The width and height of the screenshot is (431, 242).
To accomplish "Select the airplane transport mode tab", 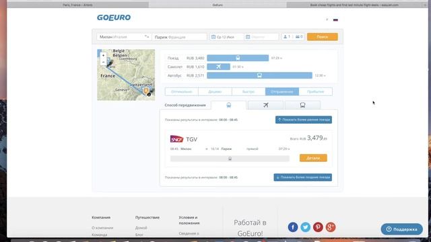I will click(x=265, y=105).
